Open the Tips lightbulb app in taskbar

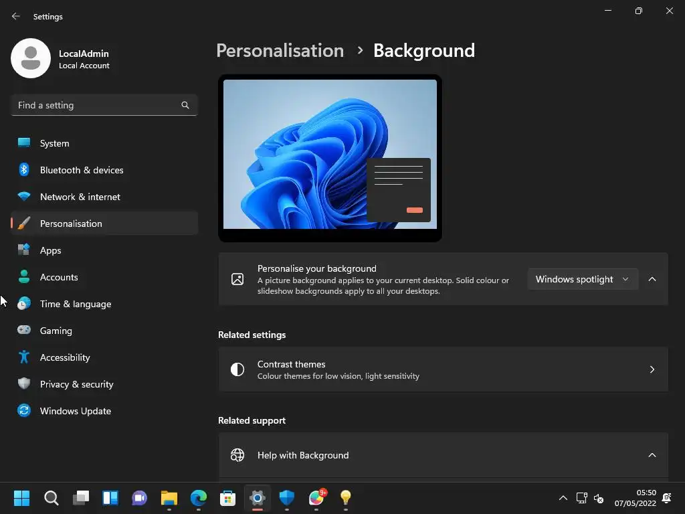[x=346, y=498]
